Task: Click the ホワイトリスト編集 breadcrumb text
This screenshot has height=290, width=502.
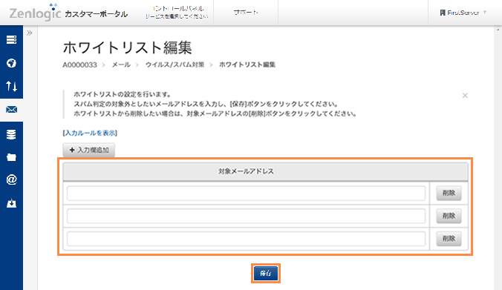Action: [x=247, y=65]
